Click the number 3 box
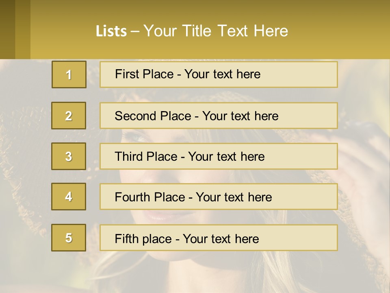The height and width of the screenshot is (293, 390). (69, 156)
